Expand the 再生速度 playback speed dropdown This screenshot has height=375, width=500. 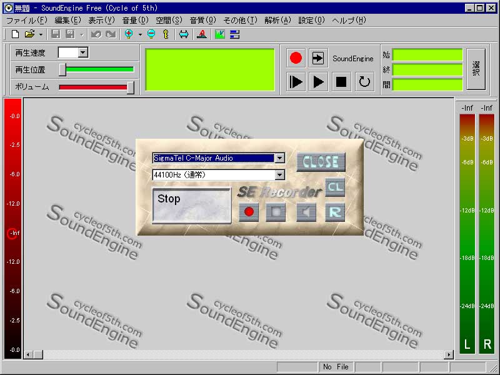coord(83,52)
